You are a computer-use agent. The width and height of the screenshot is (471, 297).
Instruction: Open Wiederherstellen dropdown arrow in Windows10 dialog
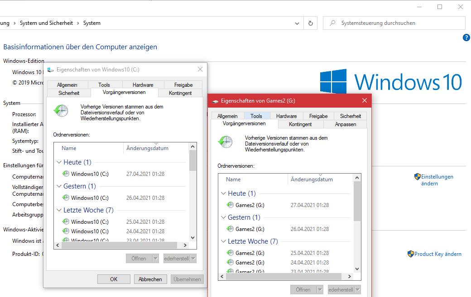tap(193, 258)
